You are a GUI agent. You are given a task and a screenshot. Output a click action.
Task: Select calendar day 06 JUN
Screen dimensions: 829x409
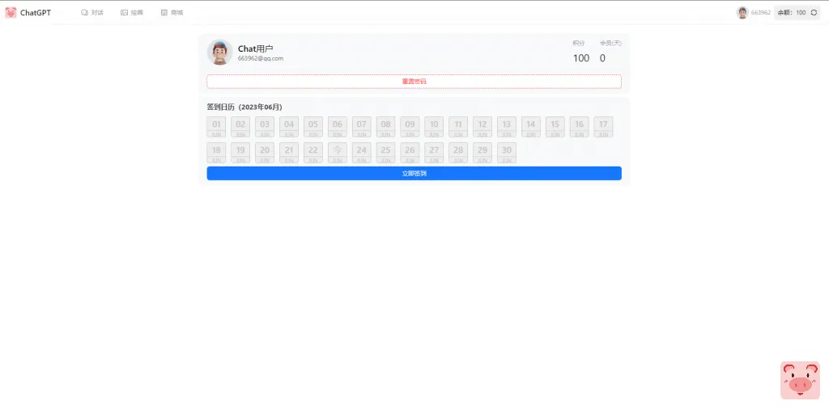[x=338, y=127]
